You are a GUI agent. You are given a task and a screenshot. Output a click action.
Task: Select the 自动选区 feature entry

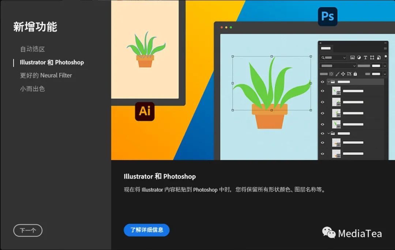click(x=33, y=49)
